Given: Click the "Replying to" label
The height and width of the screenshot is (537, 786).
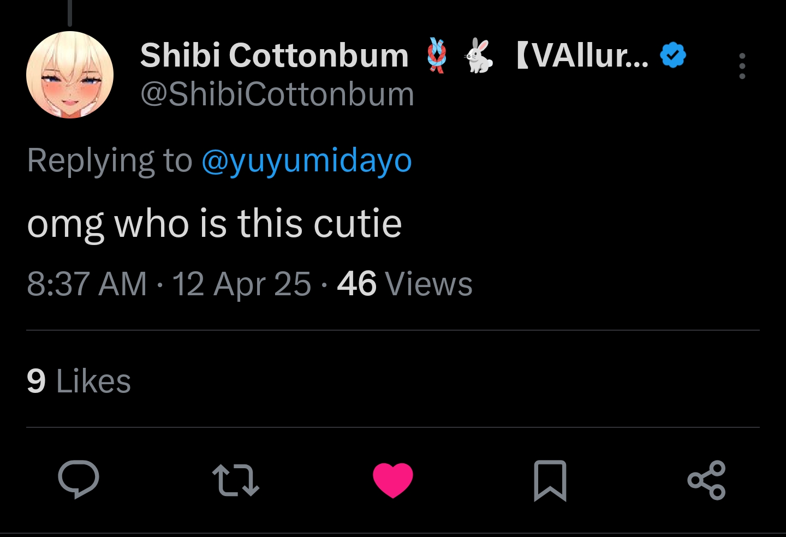Looking at the screenshot, I should [110, 160].
